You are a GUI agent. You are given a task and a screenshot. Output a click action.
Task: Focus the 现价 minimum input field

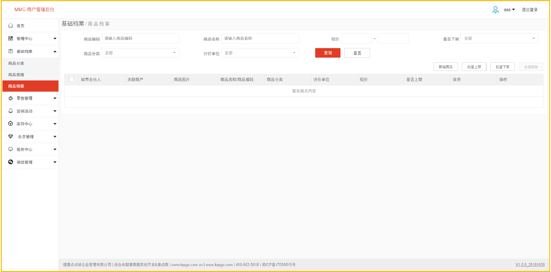(356, 38)
